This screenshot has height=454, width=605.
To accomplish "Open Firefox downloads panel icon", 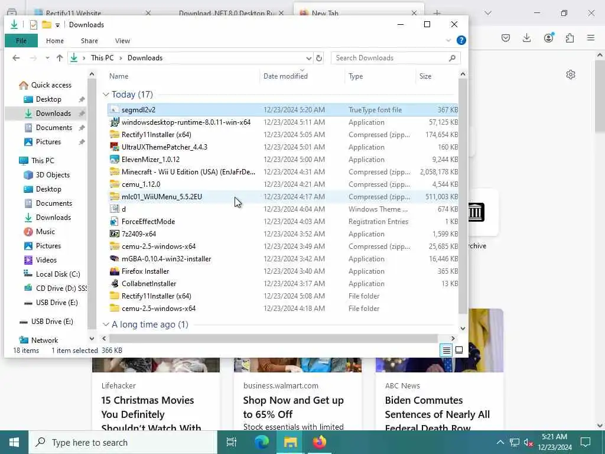I will pyautogui.click(x=526, y=38).
